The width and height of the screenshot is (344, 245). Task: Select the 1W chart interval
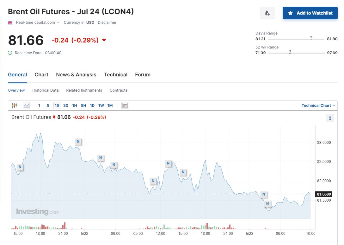(x=101, y=106)
